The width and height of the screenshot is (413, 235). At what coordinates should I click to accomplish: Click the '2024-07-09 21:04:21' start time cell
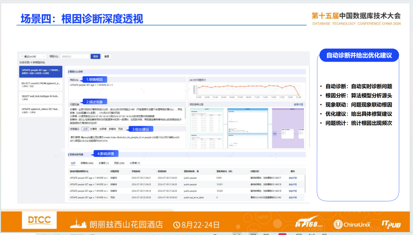(141, 178)
